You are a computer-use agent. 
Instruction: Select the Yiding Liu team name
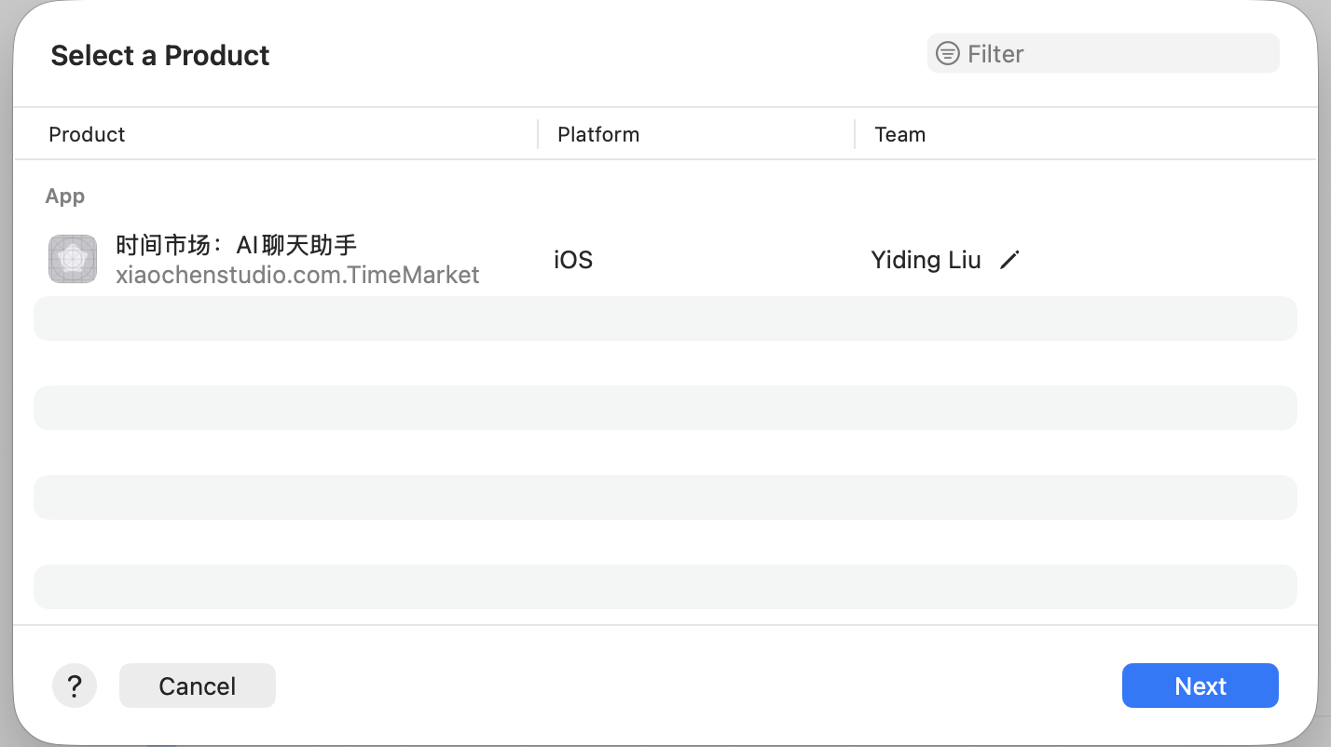click(926, 260)
